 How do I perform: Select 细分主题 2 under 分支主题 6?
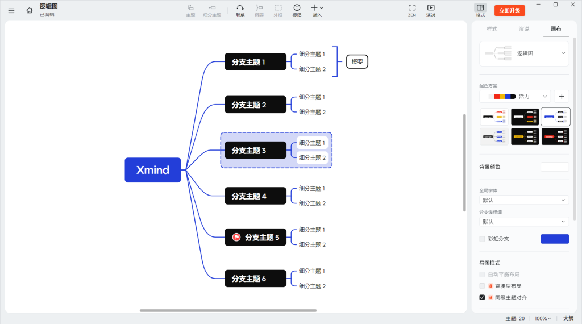click(x=312, y=286)
